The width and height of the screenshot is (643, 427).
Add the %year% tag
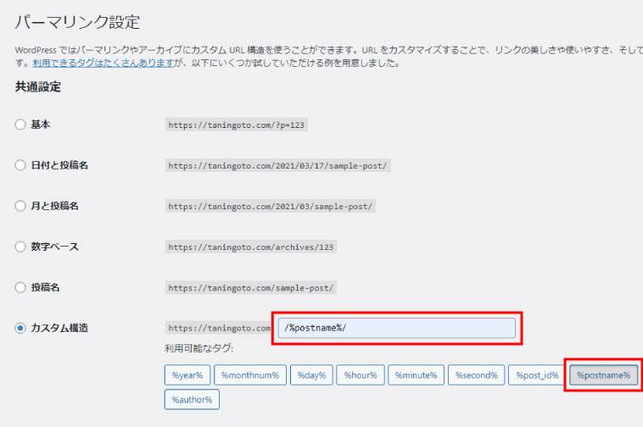coord(187,374)
